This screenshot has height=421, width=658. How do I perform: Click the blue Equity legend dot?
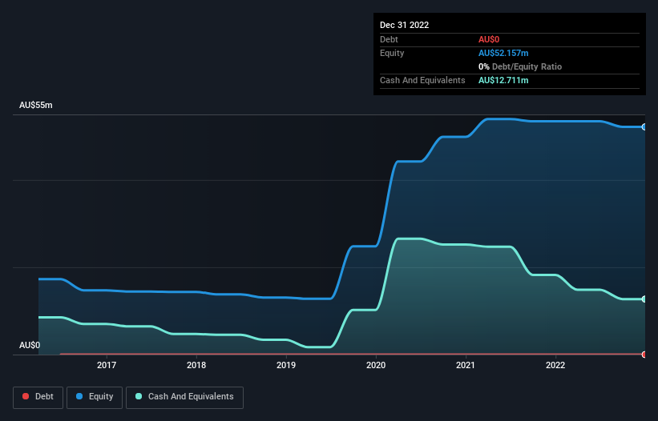[79, 396]
